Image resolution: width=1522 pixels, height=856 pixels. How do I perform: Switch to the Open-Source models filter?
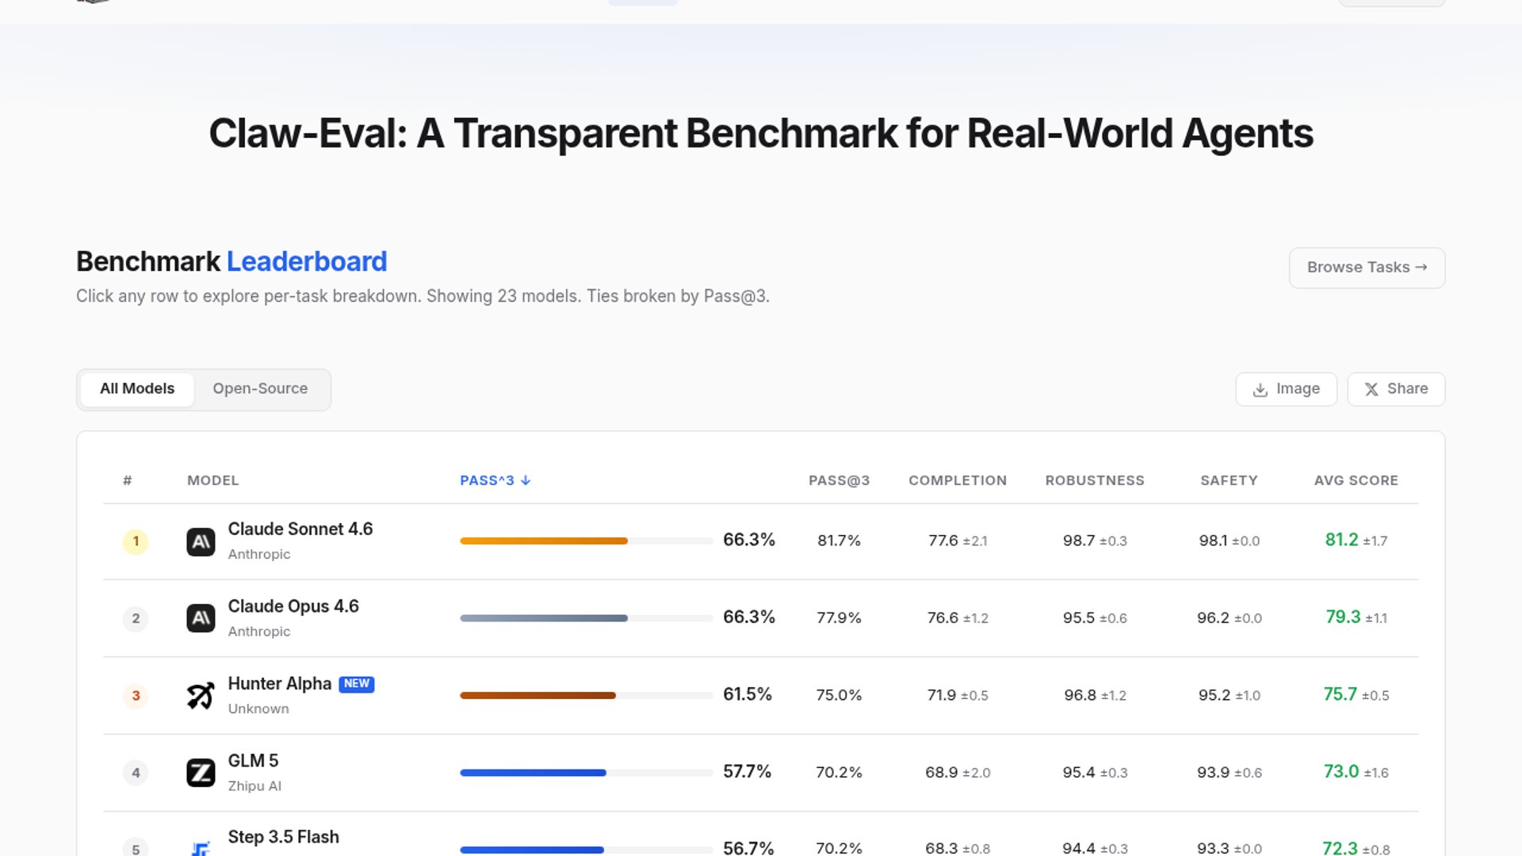[x=260, y=389]
